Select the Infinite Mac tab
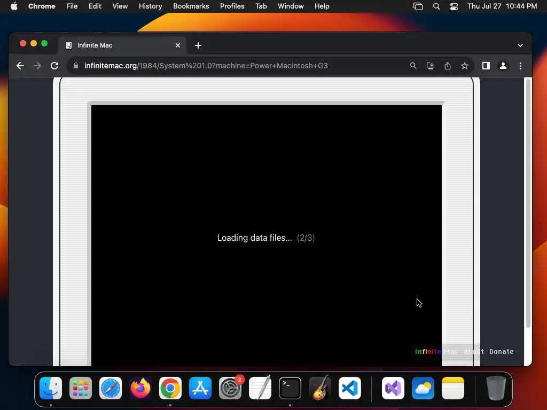This screenshot has height=410, width=547. click(x=123, y=45)
